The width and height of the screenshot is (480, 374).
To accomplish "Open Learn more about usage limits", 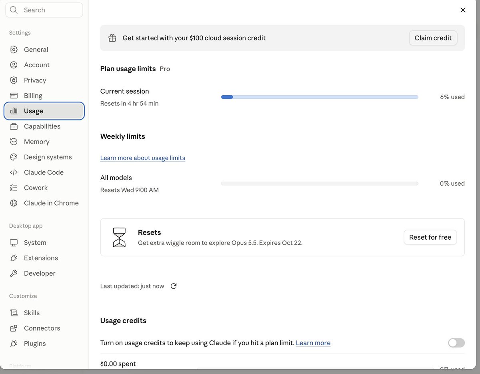I will [x=143, y=158].
